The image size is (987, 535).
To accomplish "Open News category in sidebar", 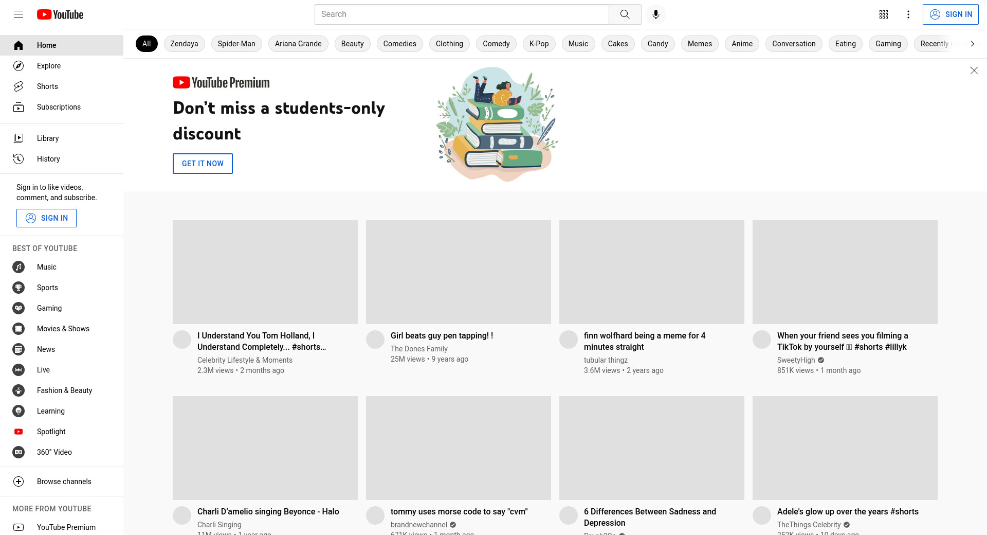I will coord(62,349).
